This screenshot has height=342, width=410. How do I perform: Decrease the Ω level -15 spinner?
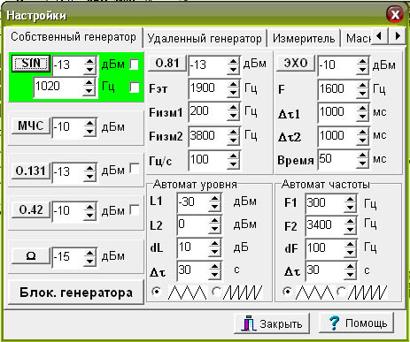89,261
